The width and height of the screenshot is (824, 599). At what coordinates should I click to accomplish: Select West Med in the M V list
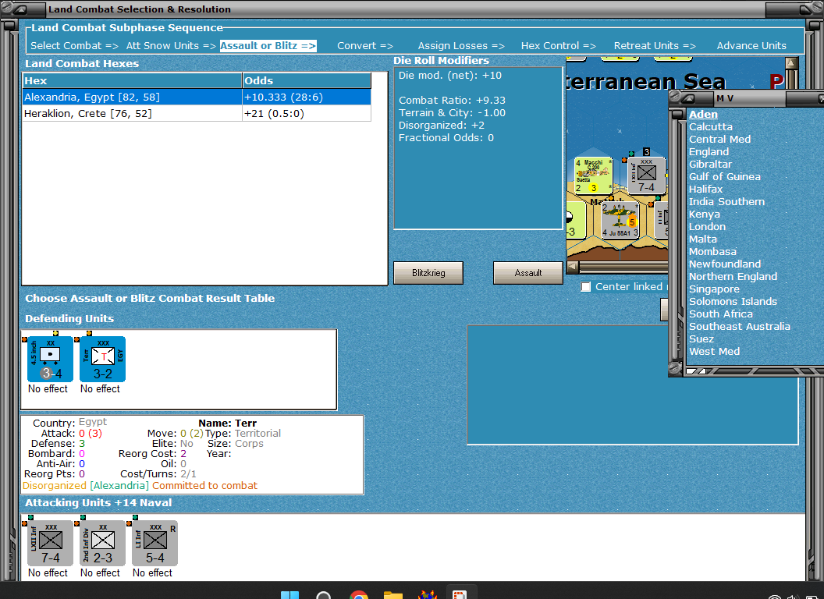pyautogui.click(x=714, y=352)
